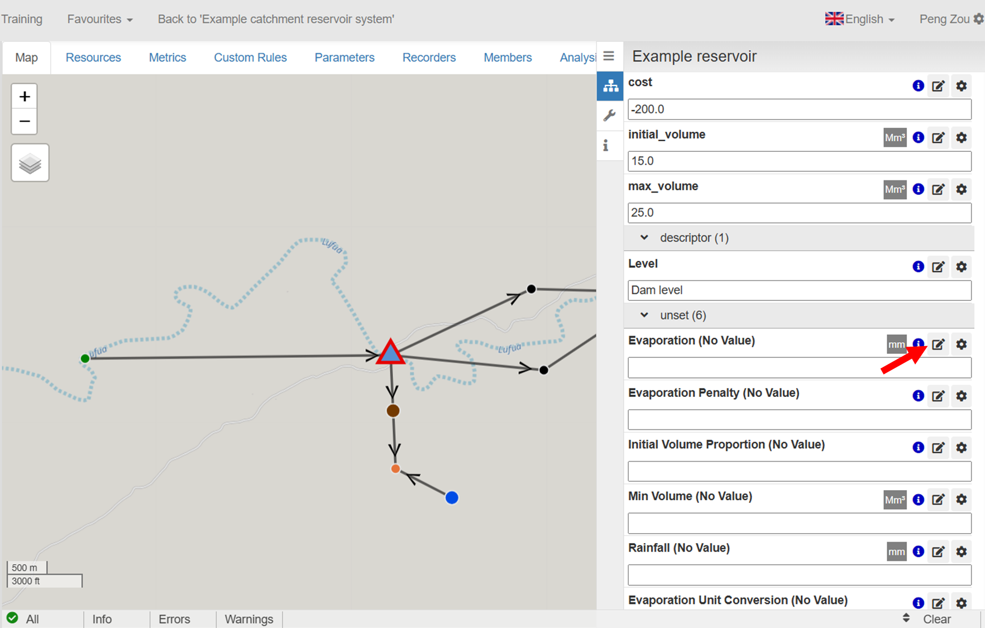Click the map zoom in plus button
This screenshot has width=985, height=628.
tap(25, 97)
